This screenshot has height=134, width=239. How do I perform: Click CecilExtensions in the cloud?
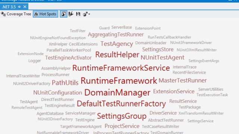pos(83,44)
